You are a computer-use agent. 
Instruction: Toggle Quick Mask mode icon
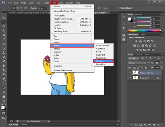point(4,114)
